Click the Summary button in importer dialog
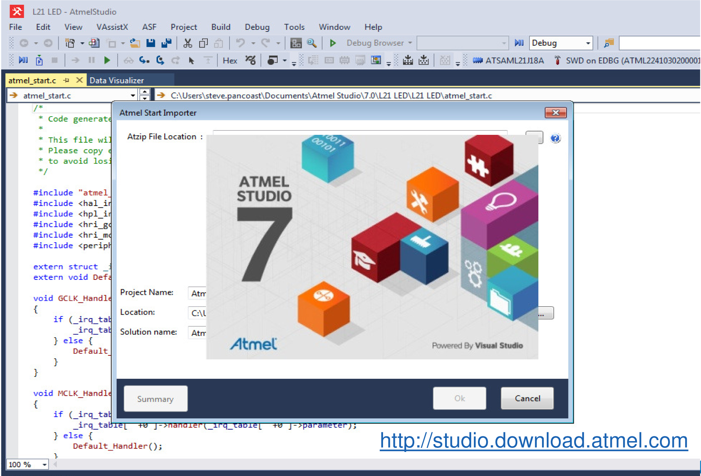 [x=156, y=399]
